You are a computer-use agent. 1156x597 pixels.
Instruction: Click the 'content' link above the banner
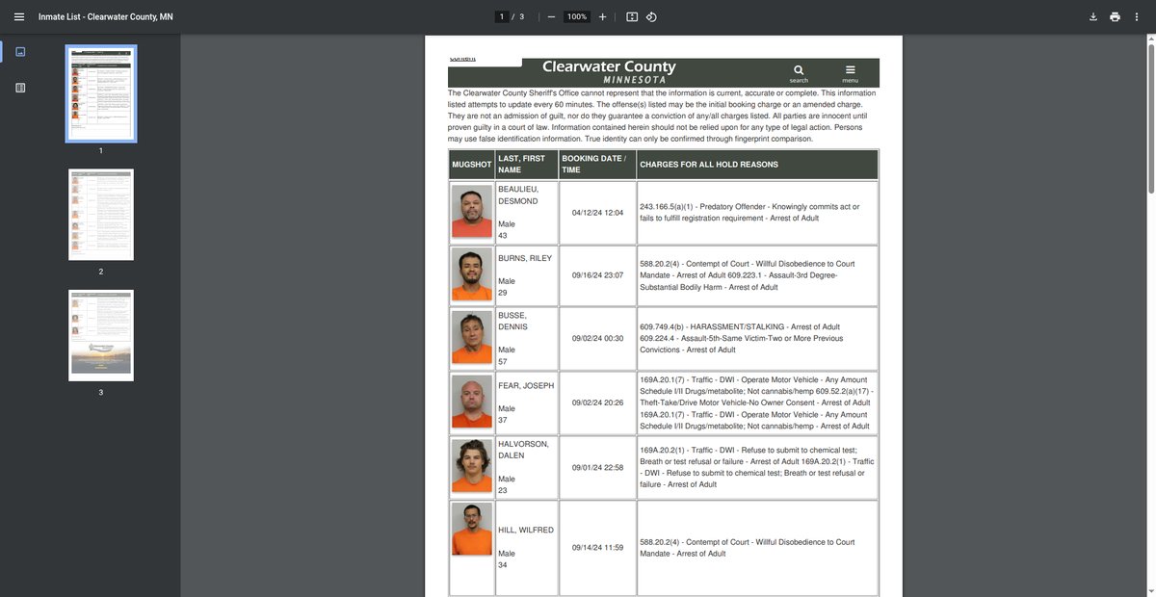462,59
